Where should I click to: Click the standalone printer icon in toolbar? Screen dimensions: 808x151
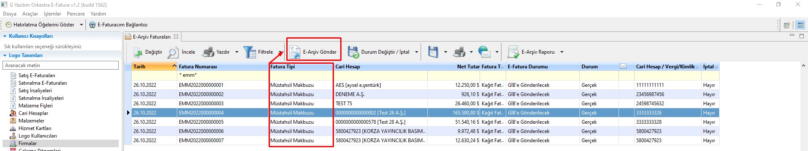click(x=459, y=52)
